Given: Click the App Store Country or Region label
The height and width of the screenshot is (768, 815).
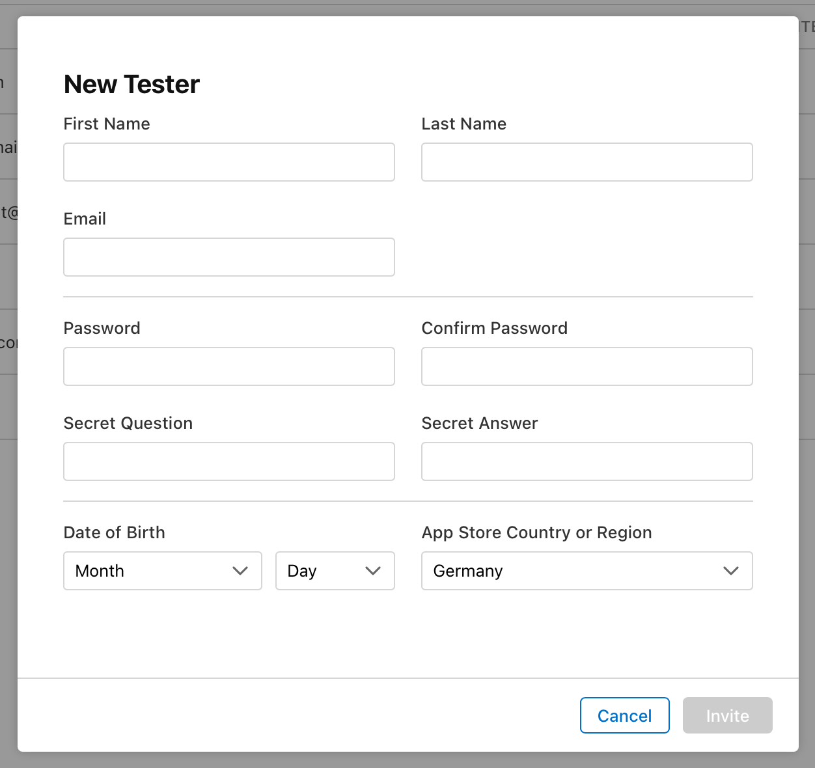Looking at the screenshot, I should pos(537,532).
